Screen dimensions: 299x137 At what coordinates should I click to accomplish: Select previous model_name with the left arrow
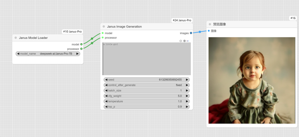click(18, 54)
